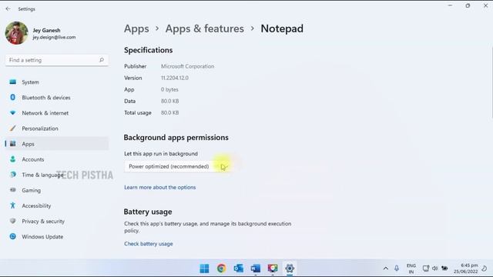This screenshot has height=277, width=493.
Task: Click the back arrow in Settings
Action: (8, 8)
